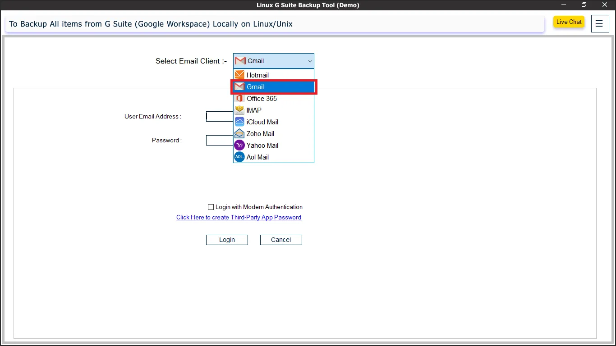The width and height of the screenshot is (616, 346).
Task: Focus the Password input field
Action: (x=220, y=141)
